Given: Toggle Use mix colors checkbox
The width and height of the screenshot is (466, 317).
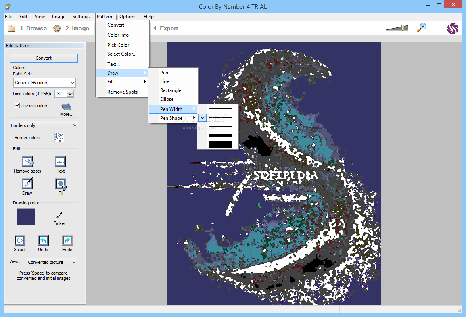Looking at the screenshot, I should click(x=17, y=106).
